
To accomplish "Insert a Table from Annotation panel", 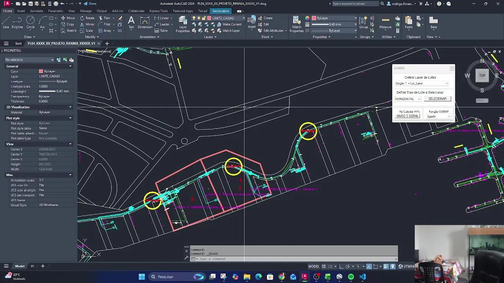I will coord(161,31).
